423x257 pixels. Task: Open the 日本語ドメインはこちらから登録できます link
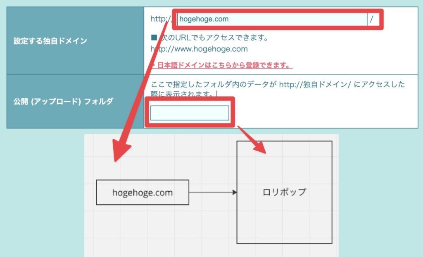point(223,66)
